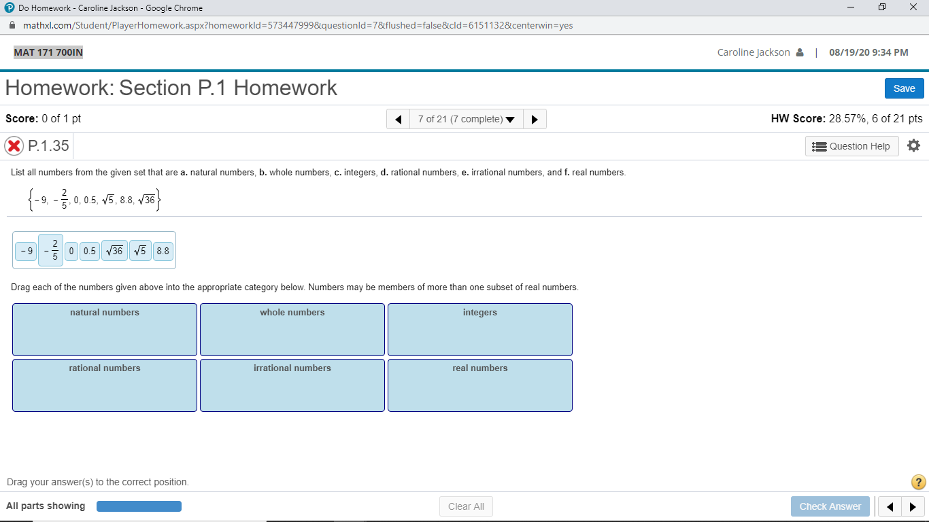The image size is (929, 522).
Task: Click the MAT 171 700IN course label
Action: pos(48,51)
